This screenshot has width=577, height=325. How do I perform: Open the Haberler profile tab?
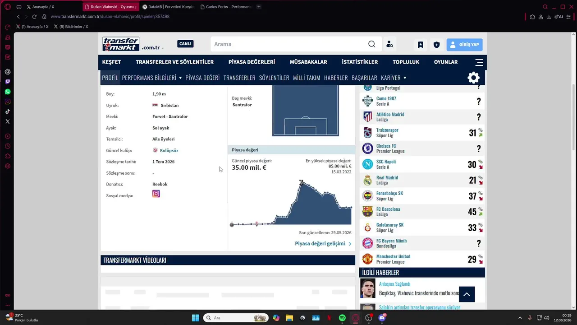click(336, 78)
